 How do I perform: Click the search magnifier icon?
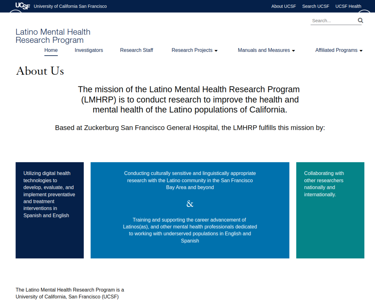[360, 20]
